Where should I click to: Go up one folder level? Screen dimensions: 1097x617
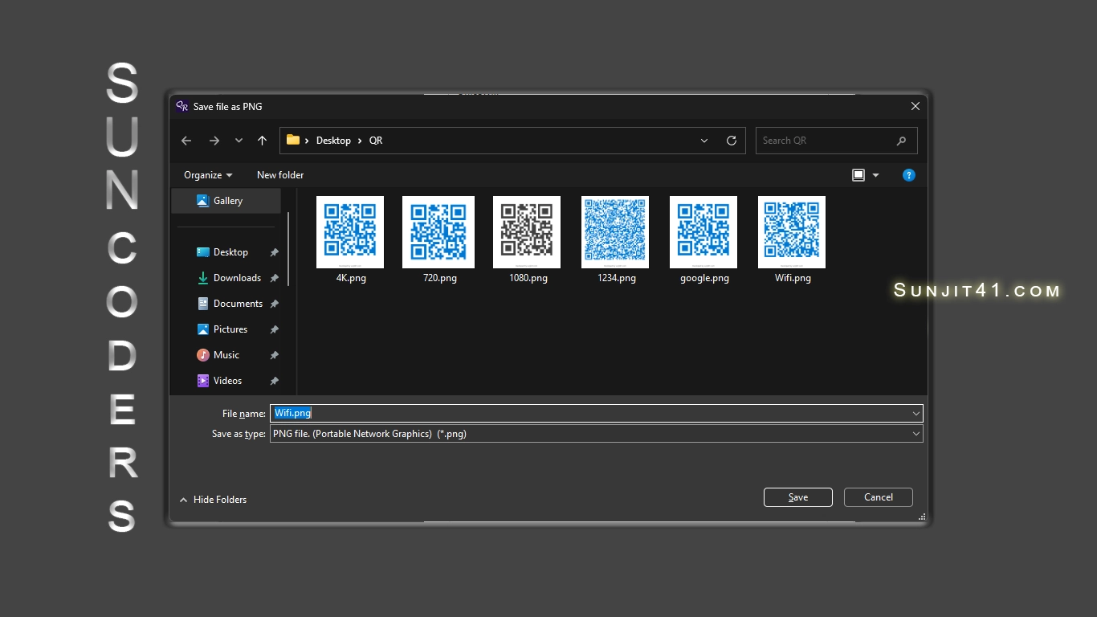click(262, 141)
